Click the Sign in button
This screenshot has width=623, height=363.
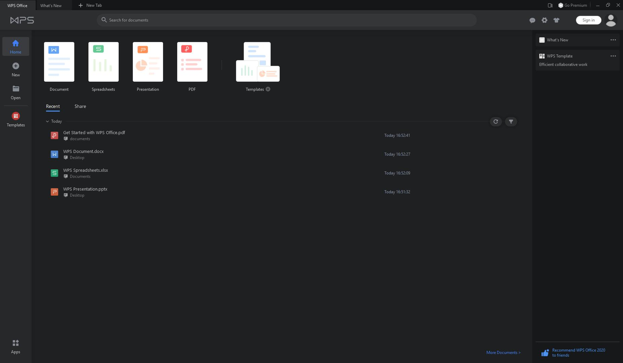(588, 20)
